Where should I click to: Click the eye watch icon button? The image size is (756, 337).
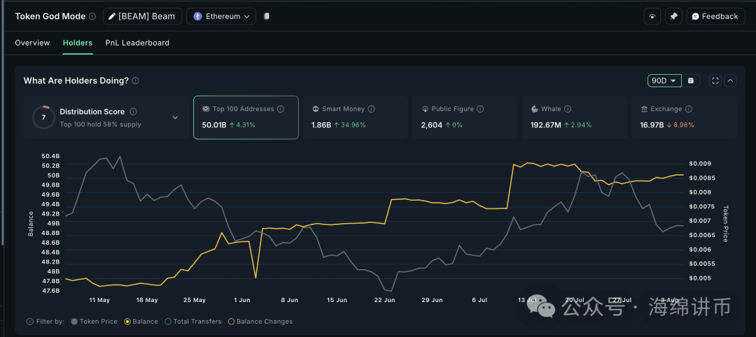pyautogui.click(x=652, y=16)
